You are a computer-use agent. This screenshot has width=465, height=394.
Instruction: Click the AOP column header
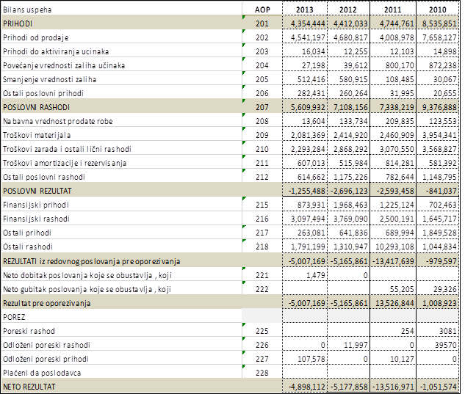pos(262,10)
